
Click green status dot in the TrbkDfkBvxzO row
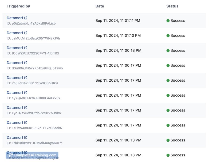click(168, 140)
